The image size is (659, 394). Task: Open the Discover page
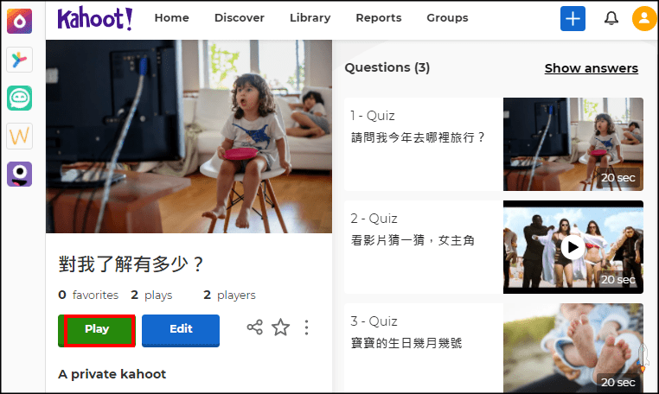240,18
